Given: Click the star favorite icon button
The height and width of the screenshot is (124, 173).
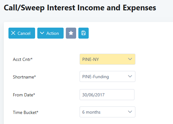Looking at the screenshot, I should point(71,33).
